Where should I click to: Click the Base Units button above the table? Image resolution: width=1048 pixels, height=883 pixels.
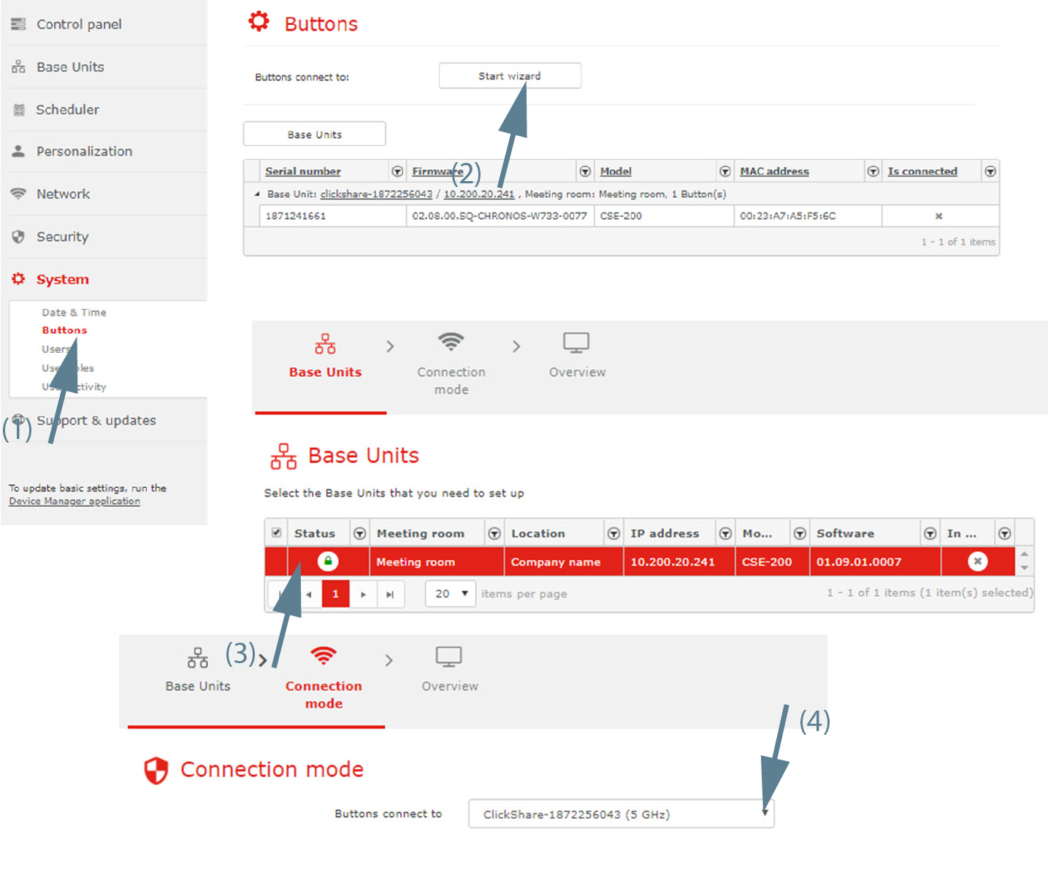(x=314, y=134)
